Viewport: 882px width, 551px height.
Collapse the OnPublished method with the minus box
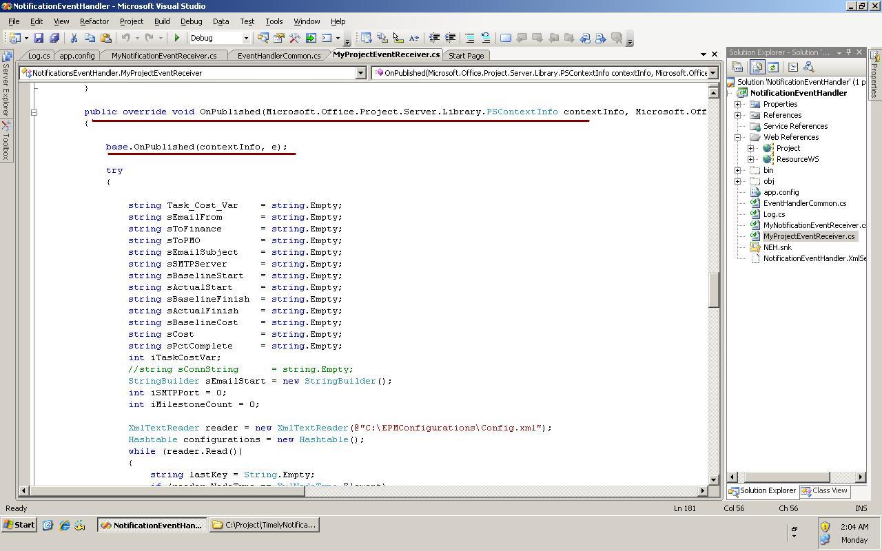(x=34, y=112)
